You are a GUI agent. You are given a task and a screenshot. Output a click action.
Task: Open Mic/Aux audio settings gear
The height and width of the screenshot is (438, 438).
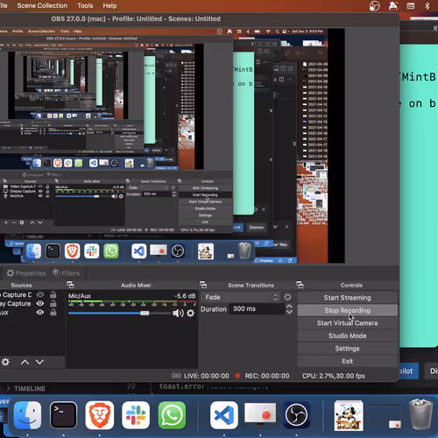[190, 314]
